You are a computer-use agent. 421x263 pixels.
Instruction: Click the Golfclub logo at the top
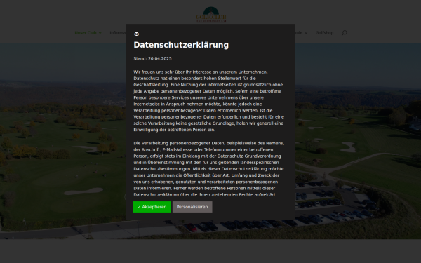(x=211, y=15)
